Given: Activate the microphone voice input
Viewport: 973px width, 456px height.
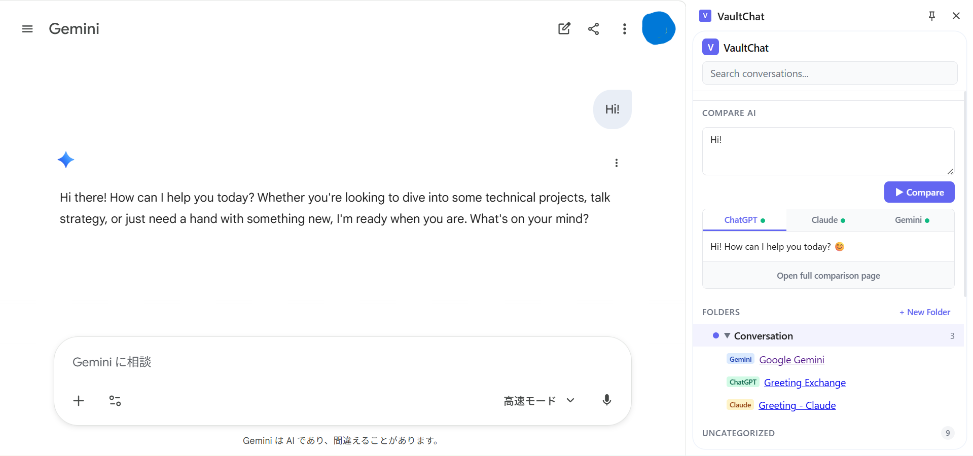Looking at the screenshot, I should point(607,400).
